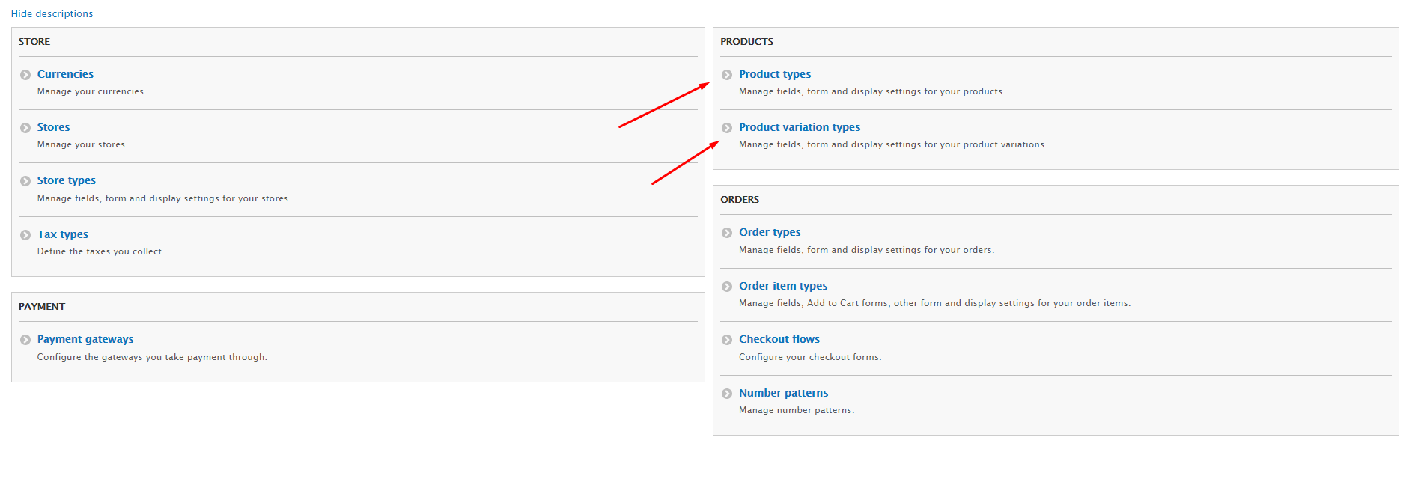
Task: Click the arrow icon beside Order types
Action: tap(727, 233)
